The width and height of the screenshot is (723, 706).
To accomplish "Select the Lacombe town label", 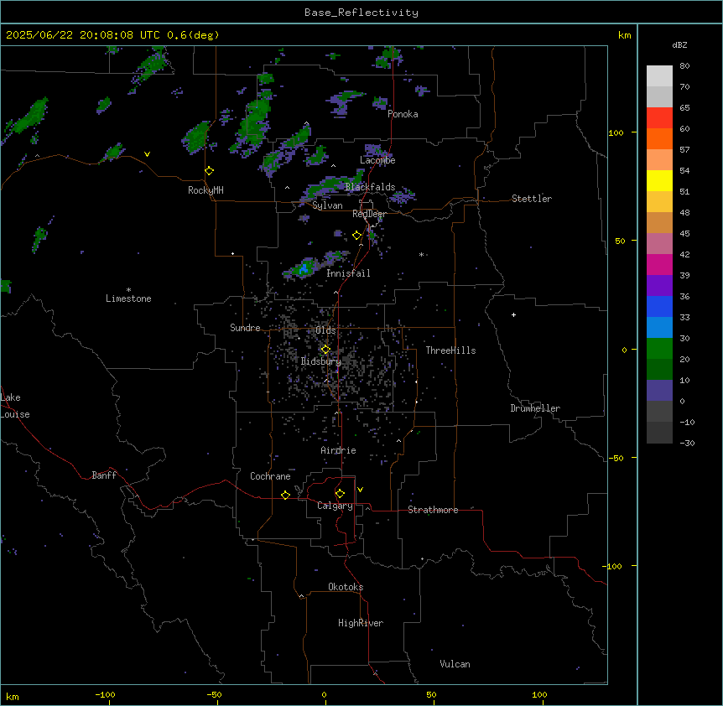I will pos(377,160).
